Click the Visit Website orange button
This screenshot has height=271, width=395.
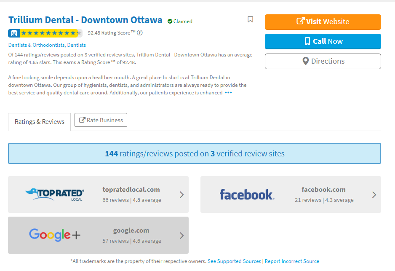point(323,22)
